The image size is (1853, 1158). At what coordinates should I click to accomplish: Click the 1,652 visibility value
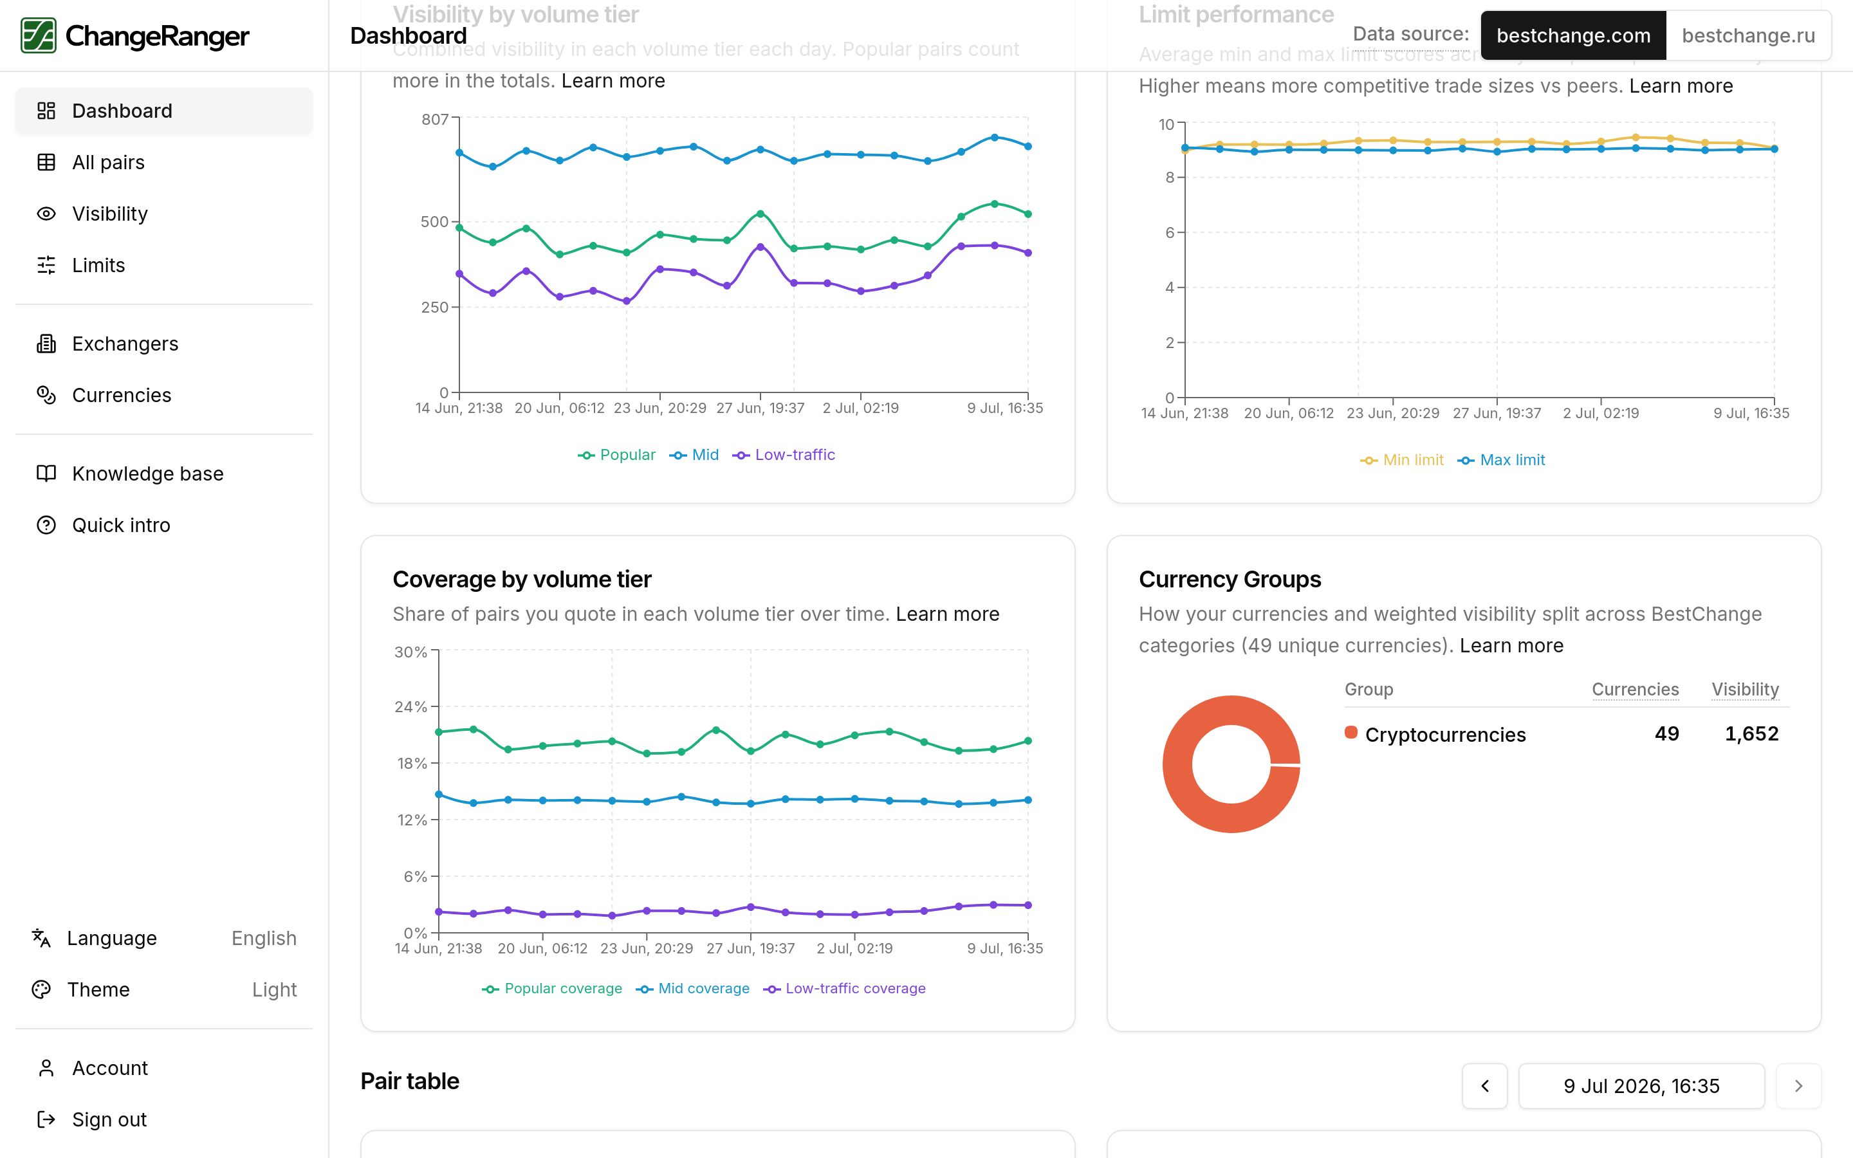[1751, 733]
